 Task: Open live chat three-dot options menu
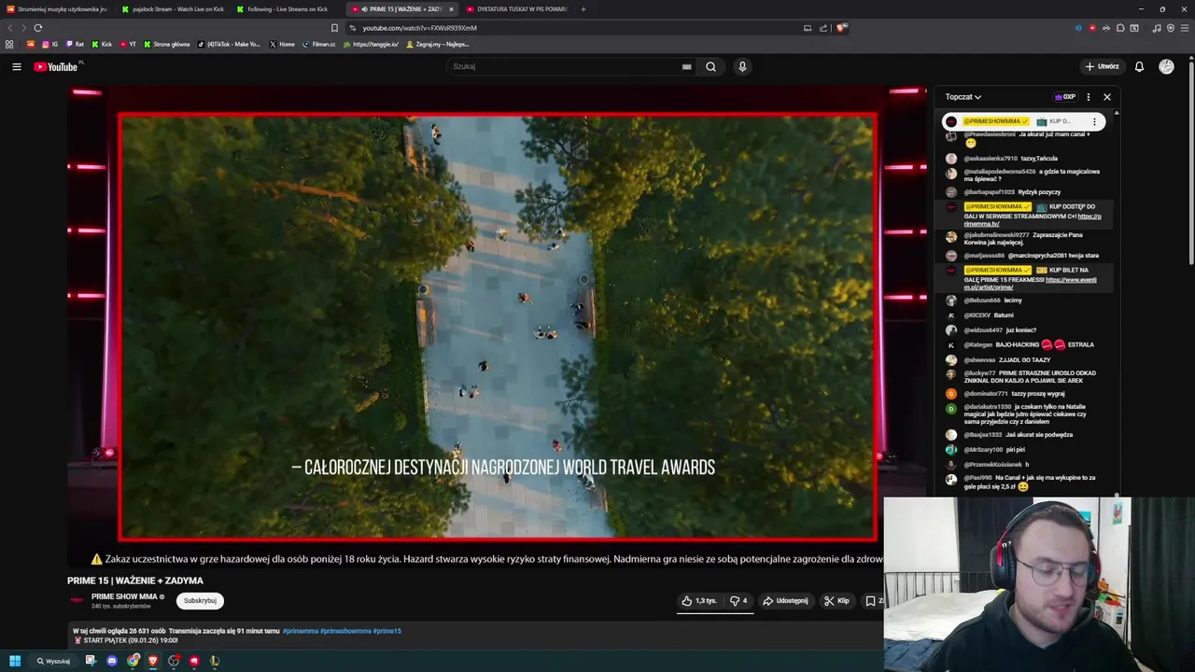pos(1088,97)
